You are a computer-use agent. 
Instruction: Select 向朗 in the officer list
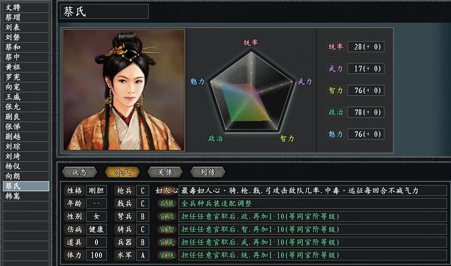pos(26,176)
